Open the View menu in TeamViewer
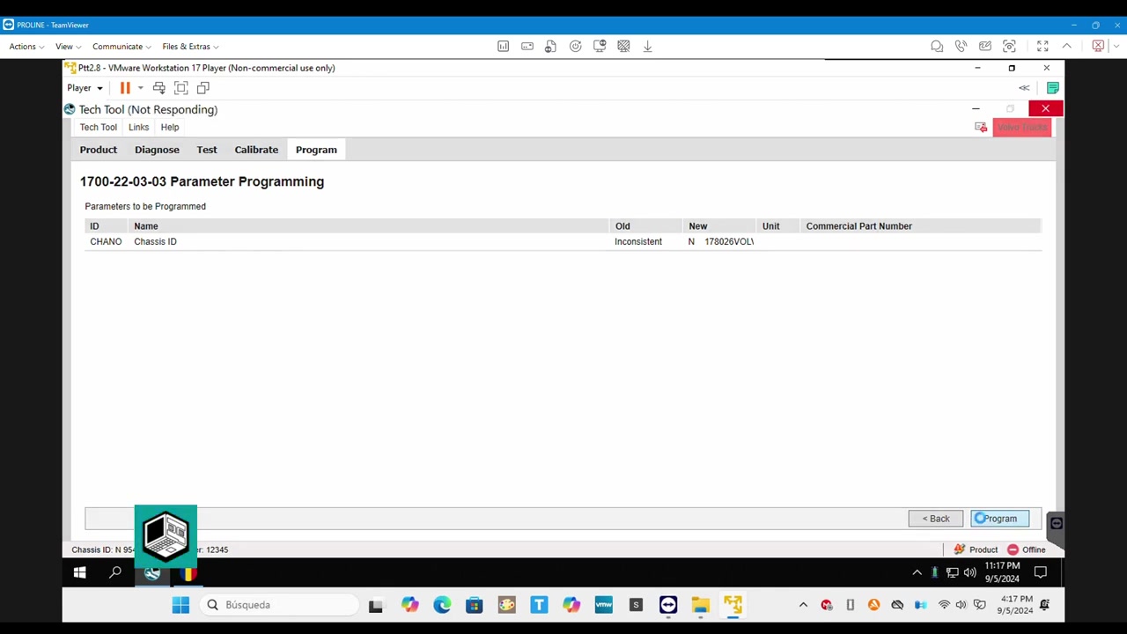The image size is (1127, 634). [68, 47]
